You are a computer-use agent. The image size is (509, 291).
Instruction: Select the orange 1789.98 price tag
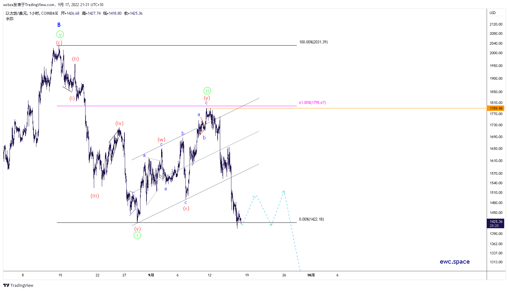(496, 108)
